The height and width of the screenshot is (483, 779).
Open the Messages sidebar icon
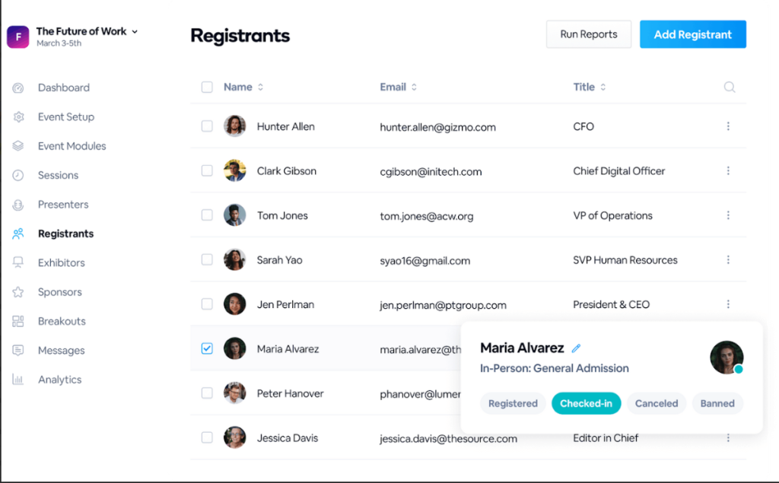[x=17, y=350]
